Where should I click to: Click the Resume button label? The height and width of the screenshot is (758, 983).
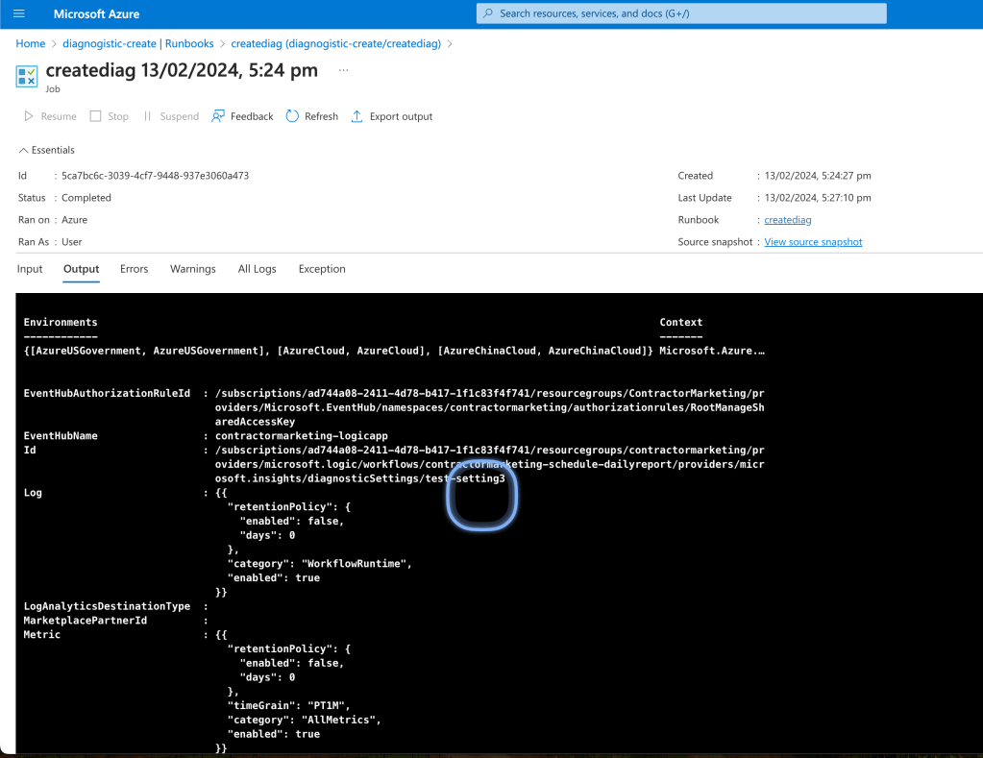coord(59,116)
